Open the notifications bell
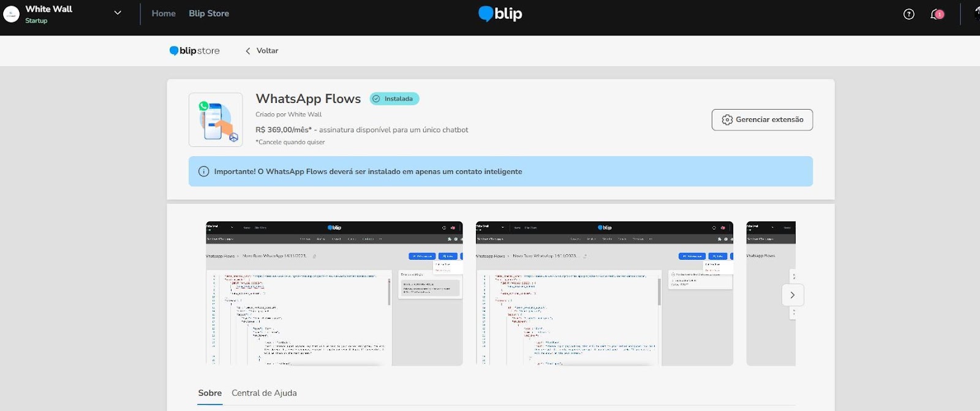The image size is (980, 411). 937,14
